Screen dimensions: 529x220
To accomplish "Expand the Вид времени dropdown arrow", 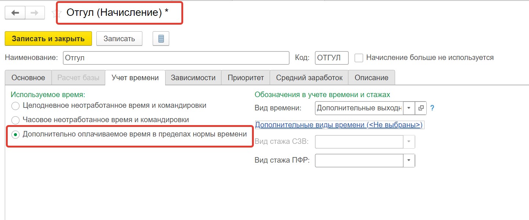I will click(x=409, y=108).
